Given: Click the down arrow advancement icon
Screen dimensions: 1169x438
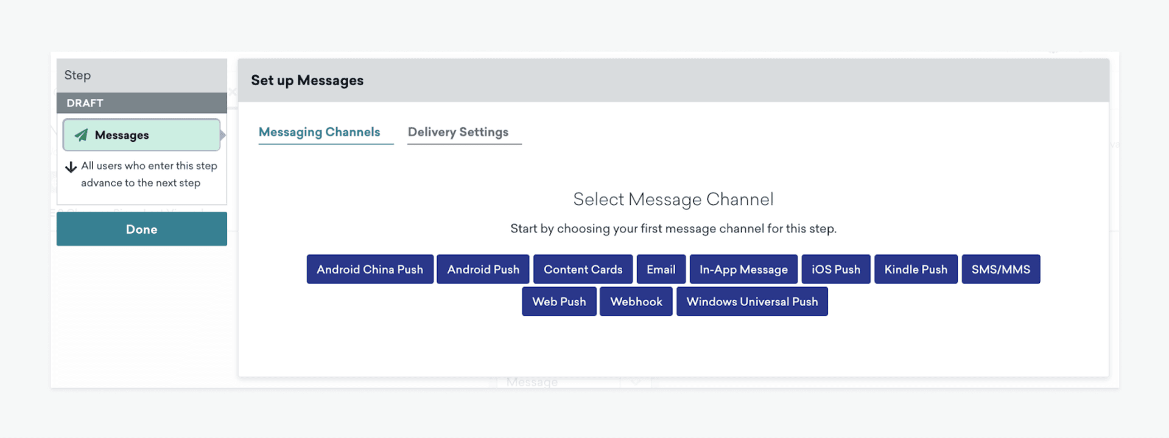Looking at the screenshot, I should click(71, 167).
